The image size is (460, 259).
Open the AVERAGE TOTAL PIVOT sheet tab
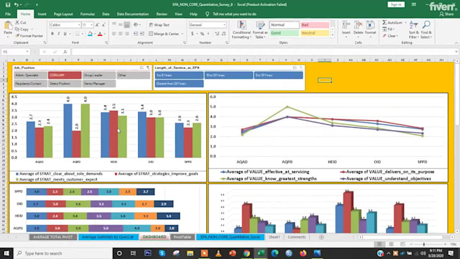(53, 237)
